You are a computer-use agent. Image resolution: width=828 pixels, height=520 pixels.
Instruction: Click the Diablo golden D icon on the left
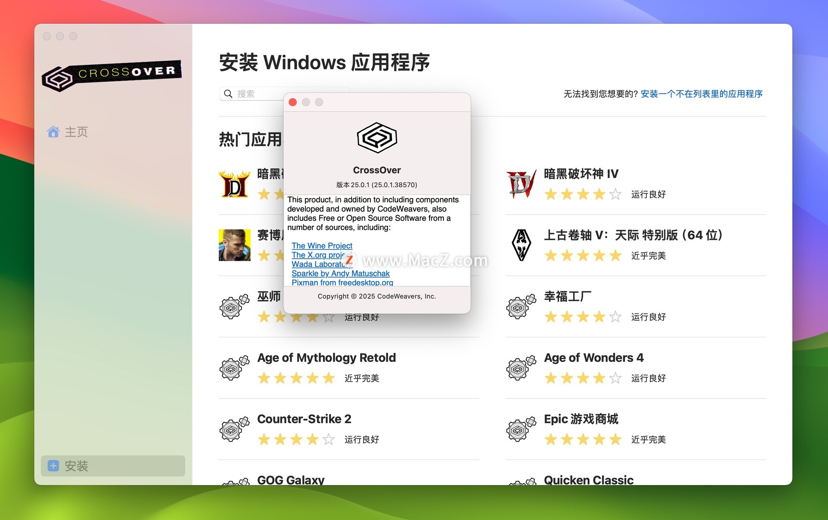[x=235, y=184]
